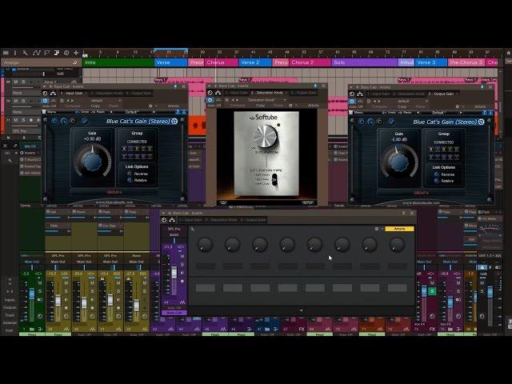The image size is (512, 384).
Task: Click bottom-left arrow icon in Softube plugin
Action: [223, 202]
